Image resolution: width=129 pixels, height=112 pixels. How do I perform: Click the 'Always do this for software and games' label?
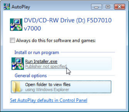56,41
